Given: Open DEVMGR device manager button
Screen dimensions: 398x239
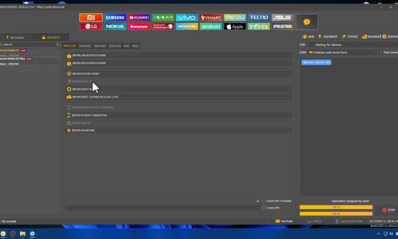Looking at the screenshot, I should click(371, 37).
